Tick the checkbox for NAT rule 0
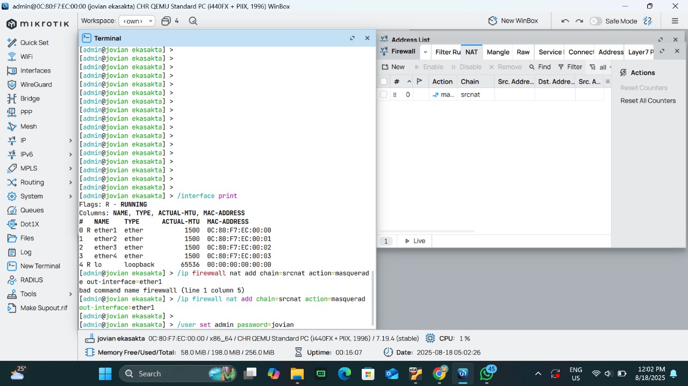The image size is (688, 386). 383,94
